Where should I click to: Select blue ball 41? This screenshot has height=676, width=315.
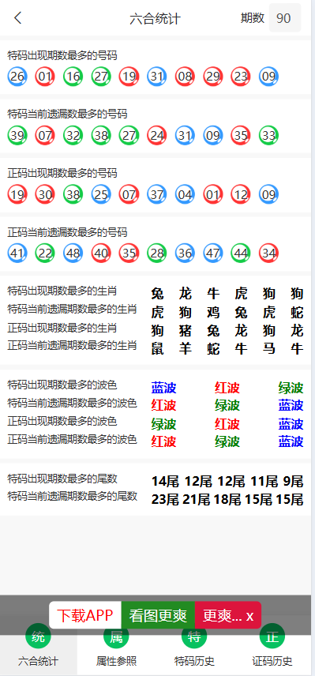17,253
